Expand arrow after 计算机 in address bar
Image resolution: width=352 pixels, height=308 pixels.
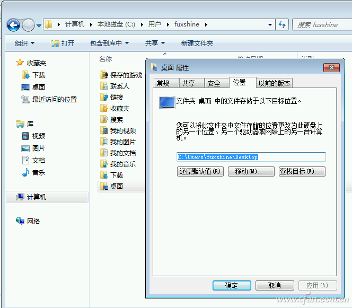[91, 24]
